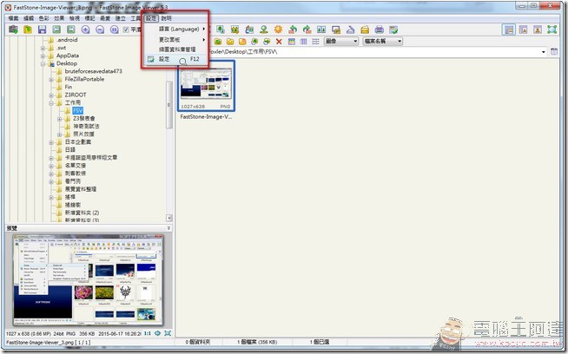Click the 1:1 actual size icon in preview
568x354 pixels.
click(x=148, y=333)
